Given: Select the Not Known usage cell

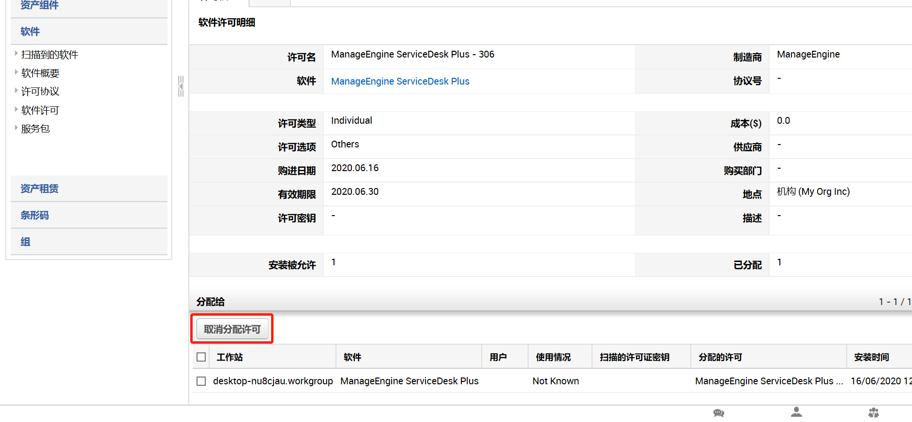Looking at the screenshot, I should pos(556,381).
